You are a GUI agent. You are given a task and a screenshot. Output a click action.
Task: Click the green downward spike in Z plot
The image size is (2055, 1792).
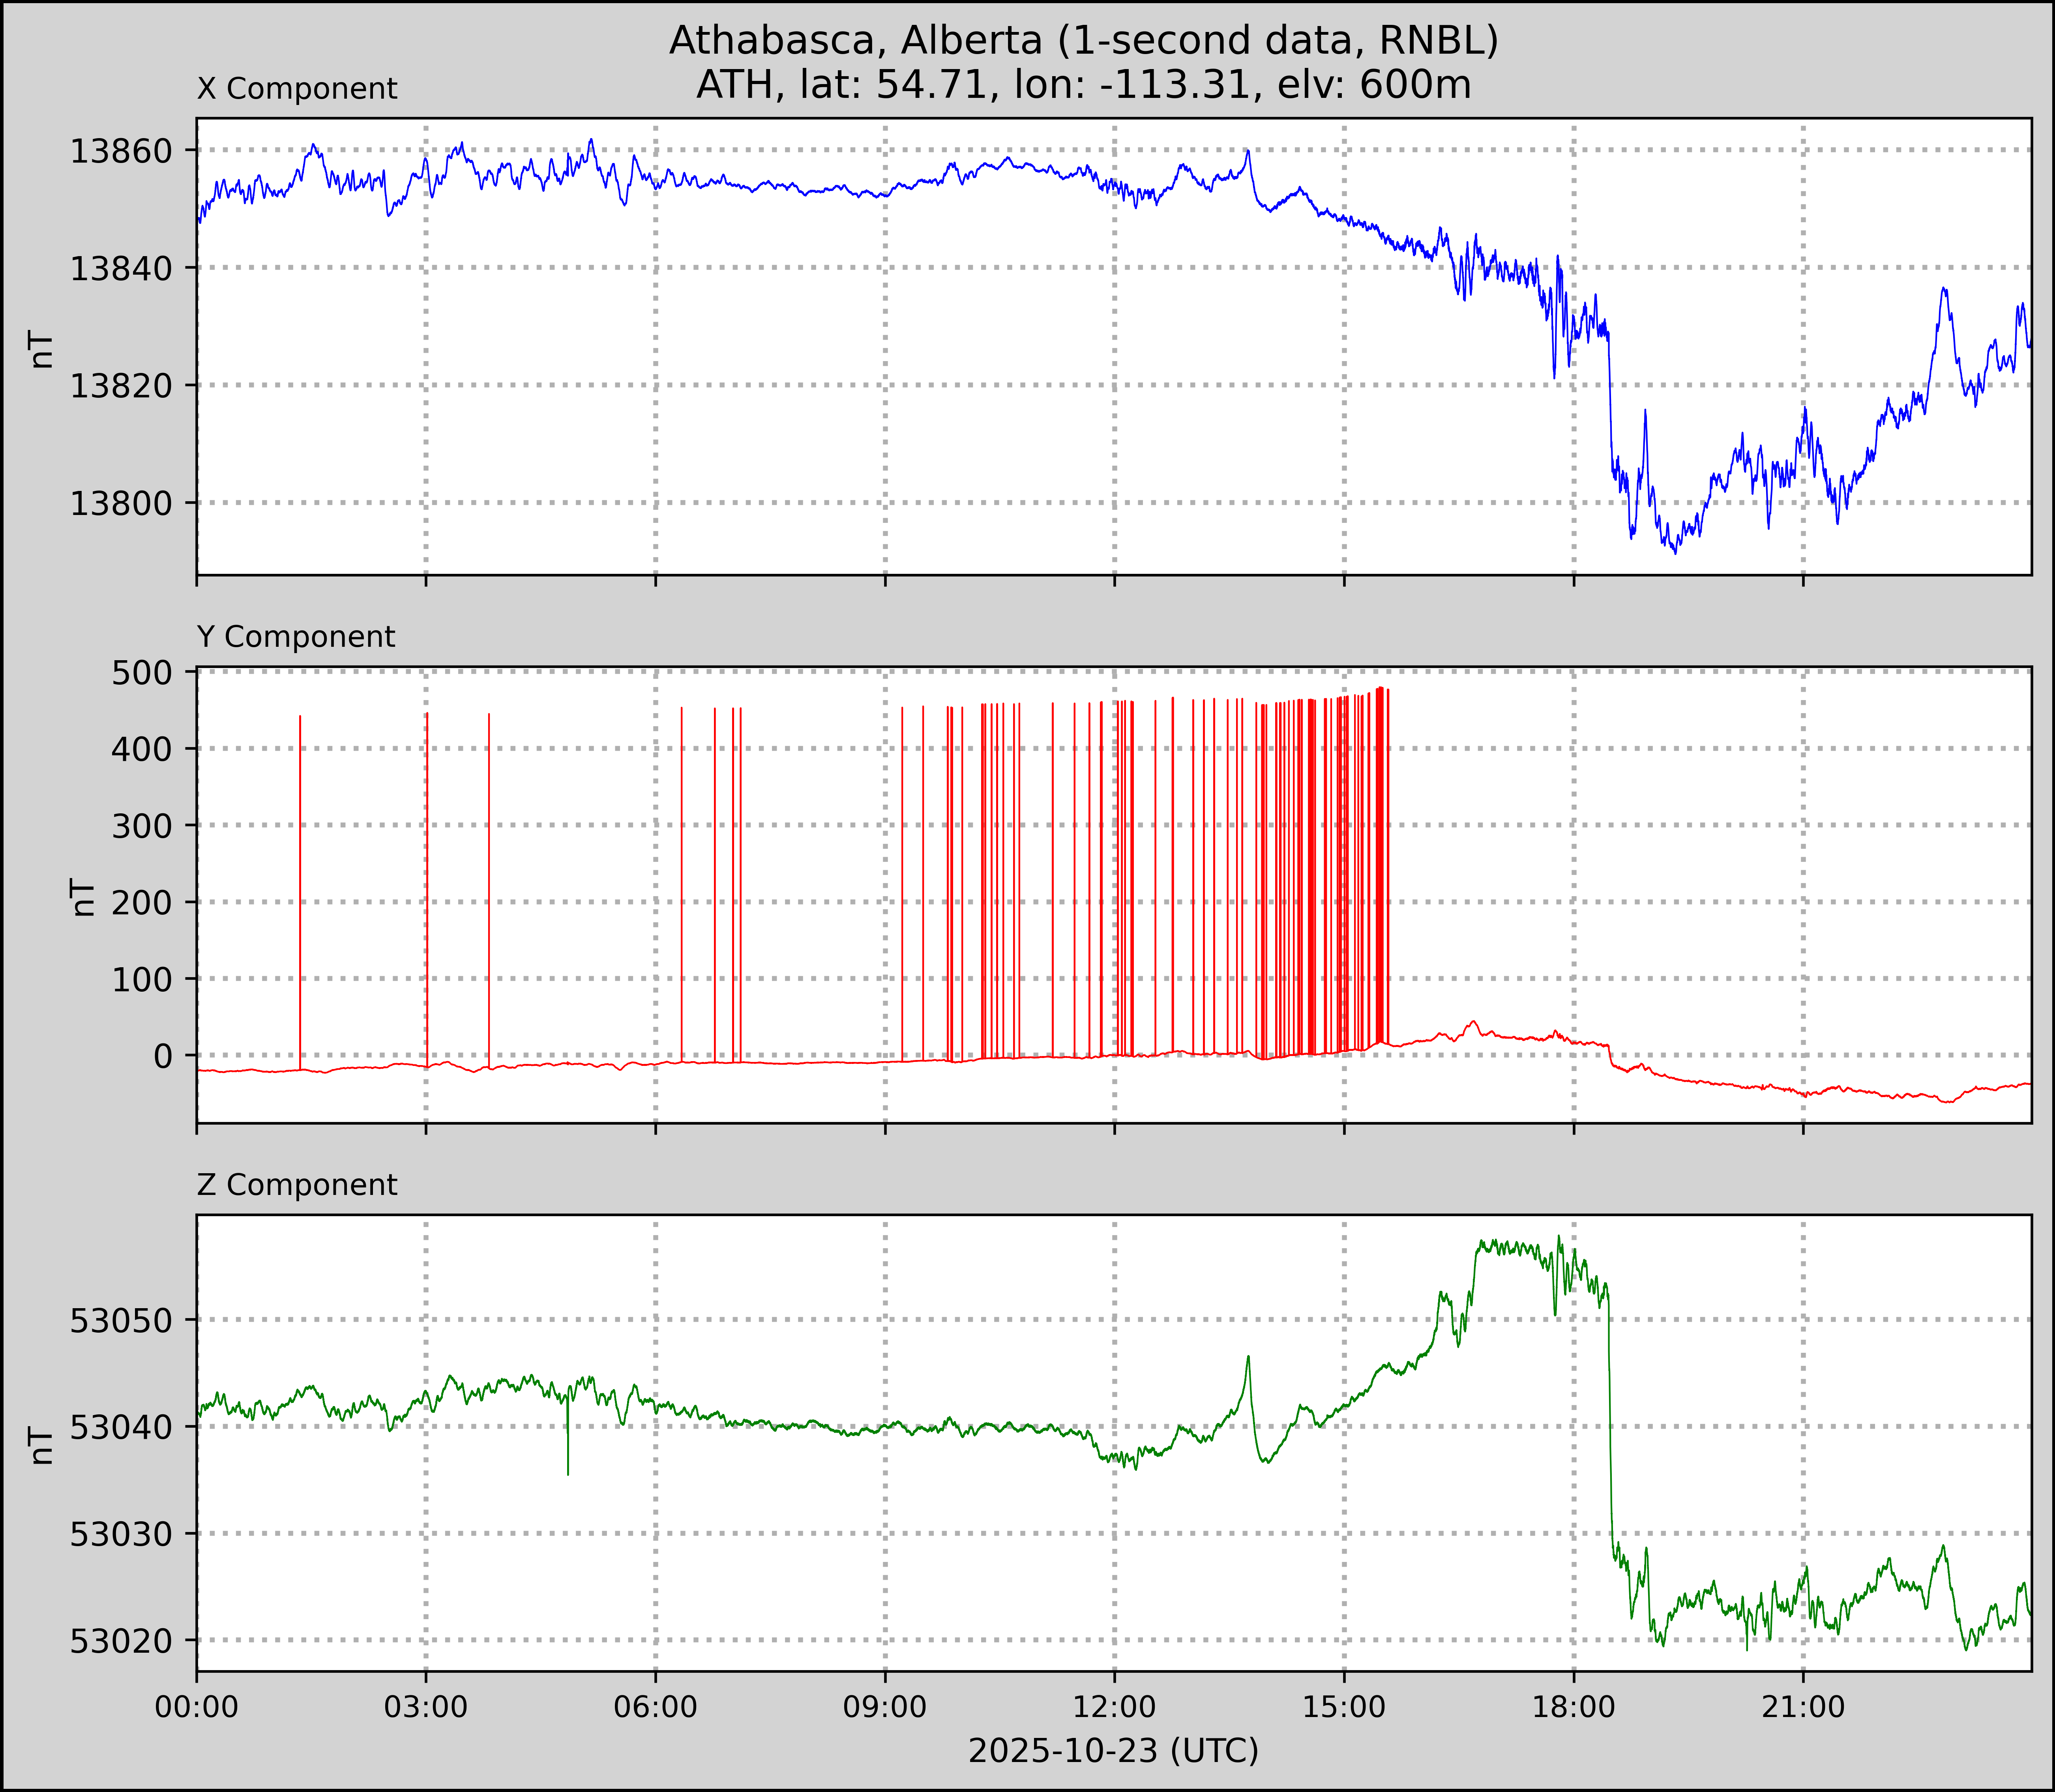[x=568, y=1445]
